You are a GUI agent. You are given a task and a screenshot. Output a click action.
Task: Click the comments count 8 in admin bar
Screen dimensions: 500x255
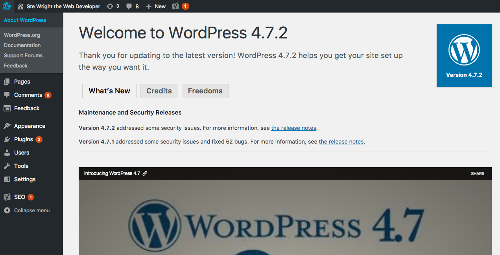pyautogui.click(x=137, y=6)
